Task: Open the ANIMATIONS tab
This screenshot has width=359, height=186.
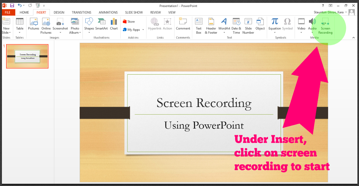Action: 108,12
